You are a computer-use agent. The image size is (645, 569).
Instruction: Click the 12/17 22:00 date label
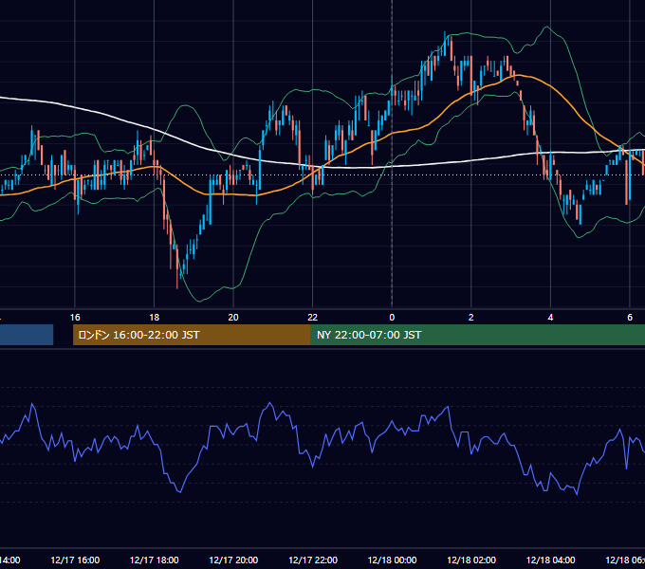click(x=313, y=560)
